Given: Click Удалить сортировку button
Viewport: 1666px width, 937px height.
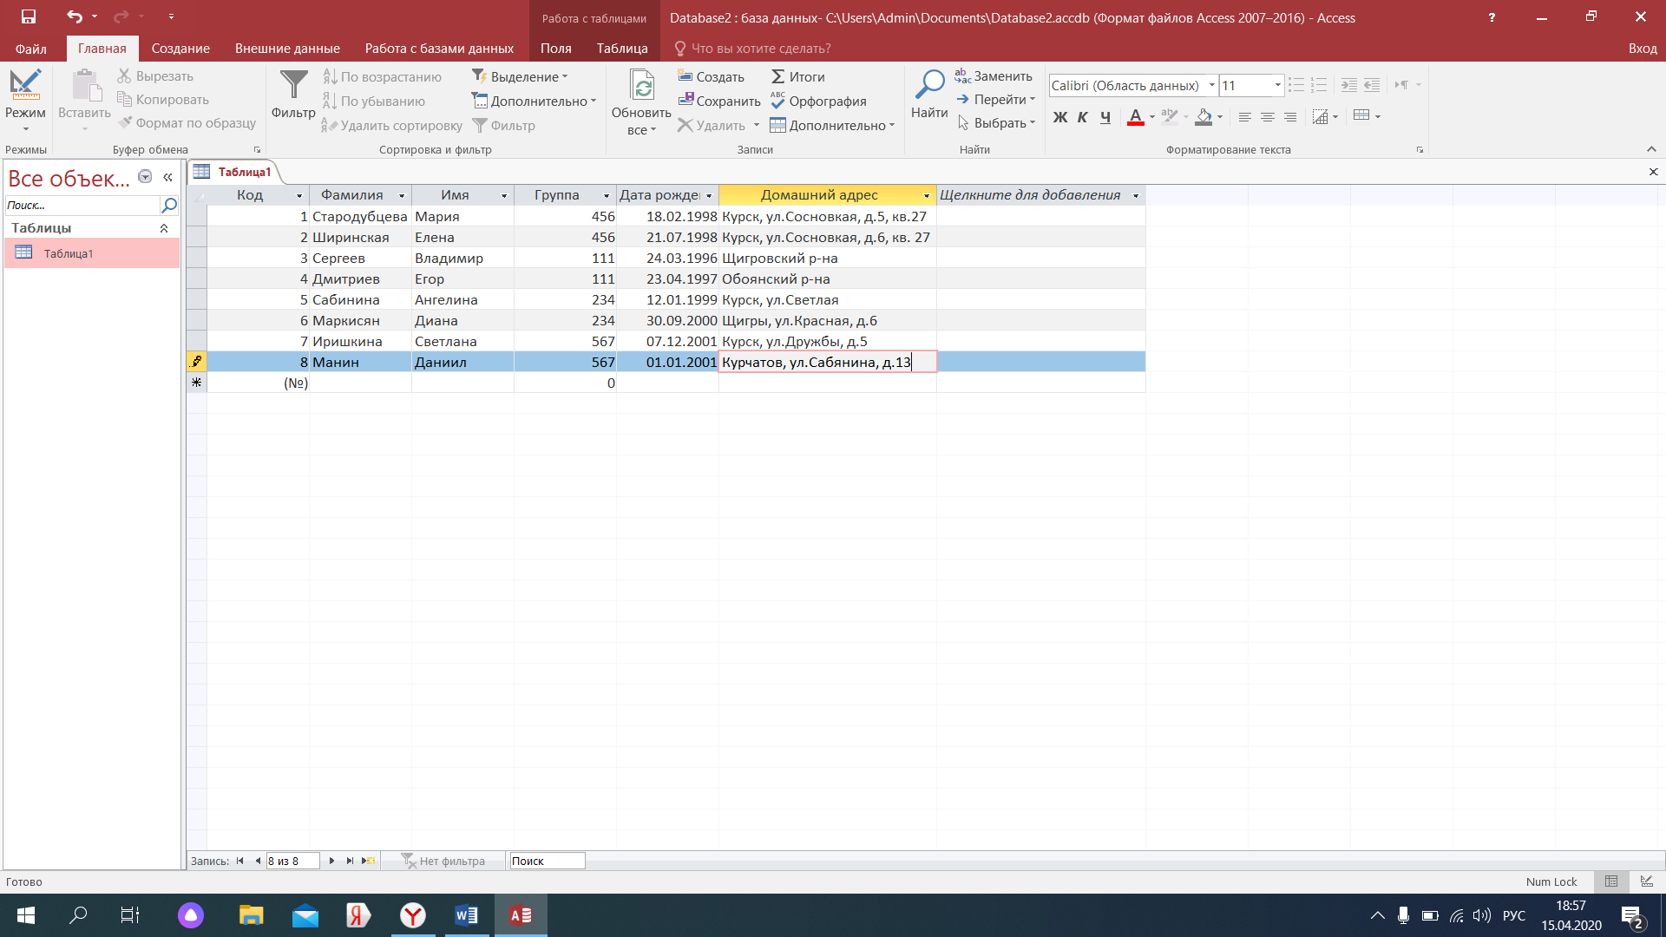Looking at the screenshot, I should click(x=392, y=125).
